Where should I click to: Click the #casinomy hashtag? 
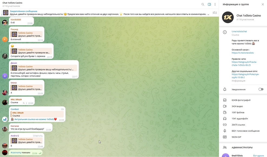tap(16, 153)
